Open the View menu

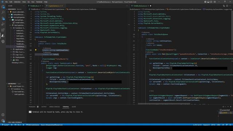click(24, 2)
